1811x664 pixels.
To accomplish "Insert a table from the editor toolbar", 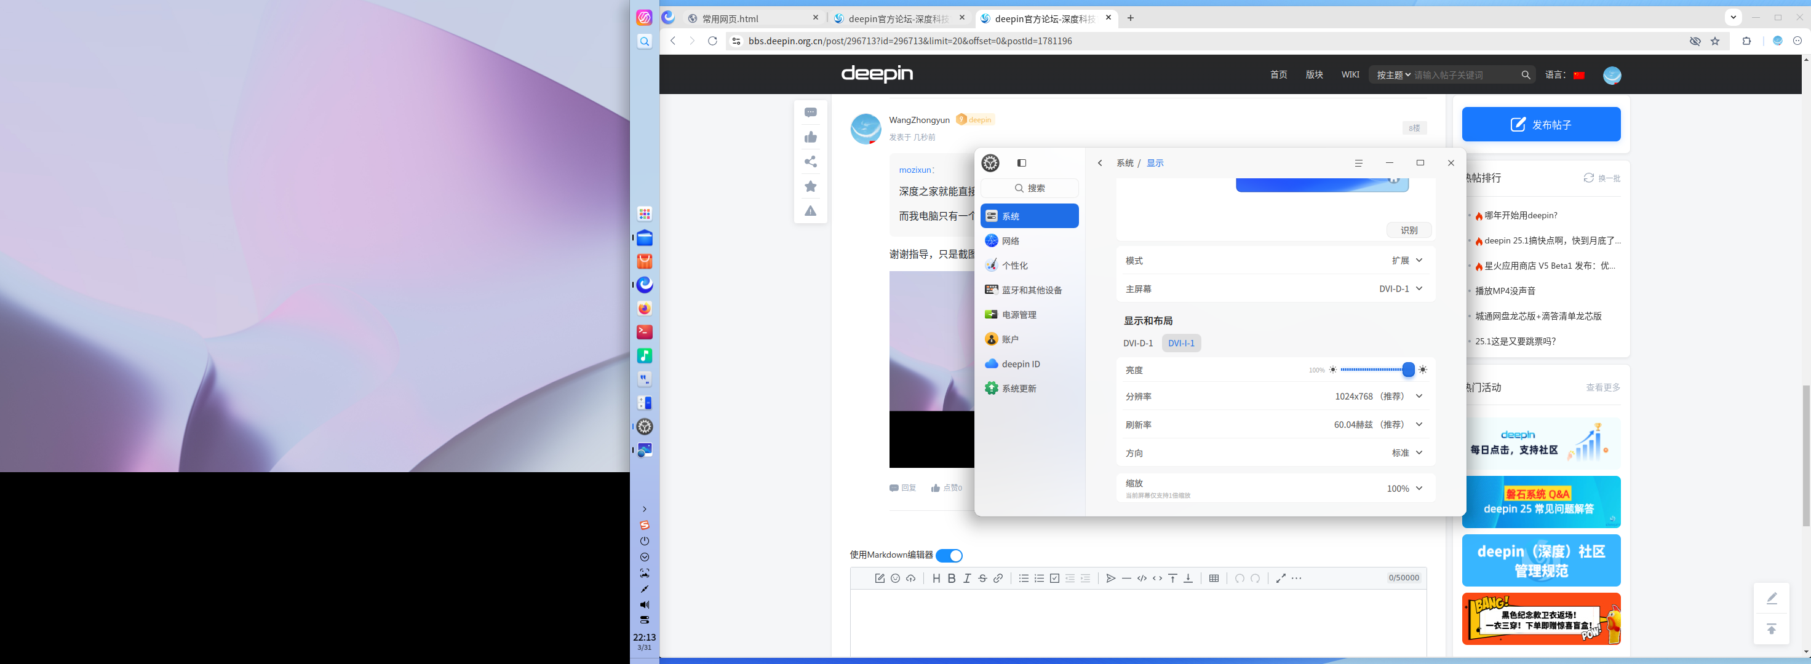I will [x=1214, y=579].
